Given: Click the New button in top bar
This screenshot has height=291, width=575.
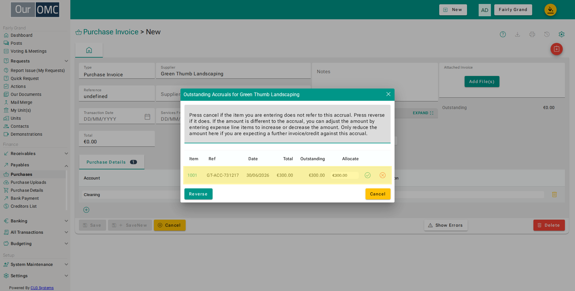Looking at the screenshot, I should 453,10.
